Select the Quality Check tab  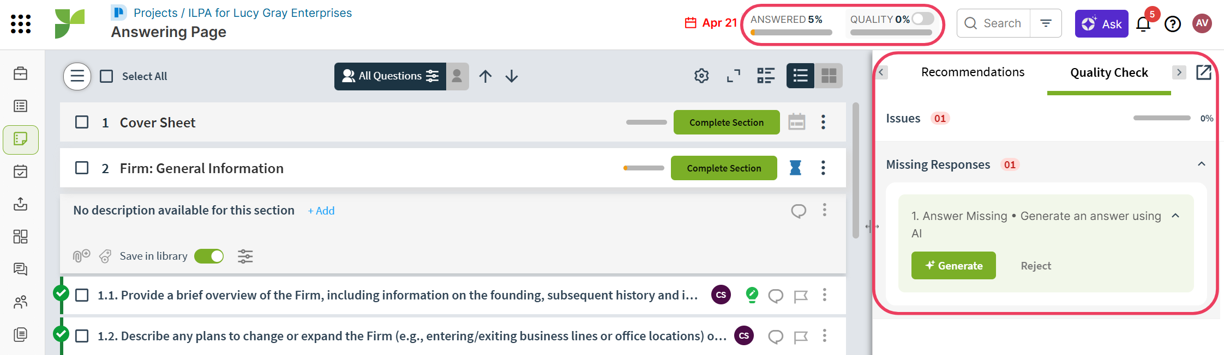[x=1109, y=73]
